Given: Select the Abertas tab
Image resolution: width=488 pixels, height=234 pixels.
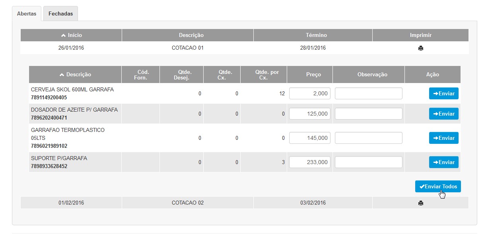Looking at the screenshot, I should point(27,14).
